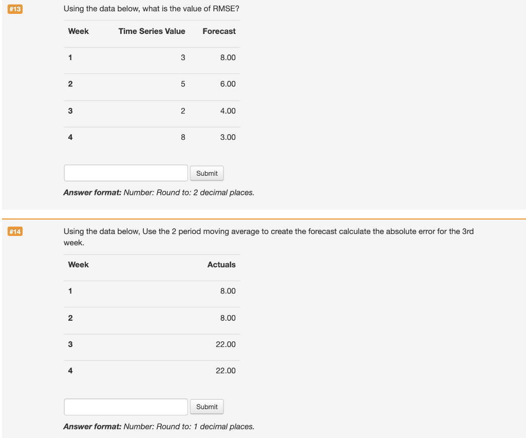Click the time series value 5 for week 2
This screenshot has height=438, width=526.
(x=182, y=83)
